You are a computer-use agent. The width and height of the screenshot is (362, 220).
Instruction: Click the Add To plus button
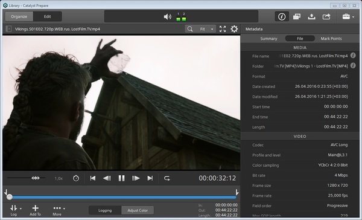35,210
